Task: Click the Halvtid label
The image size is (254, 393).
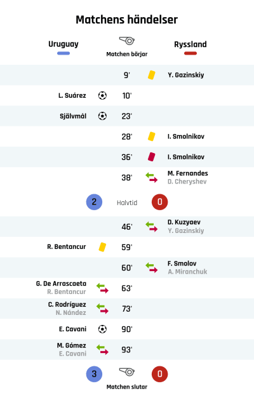Action: 127,203
